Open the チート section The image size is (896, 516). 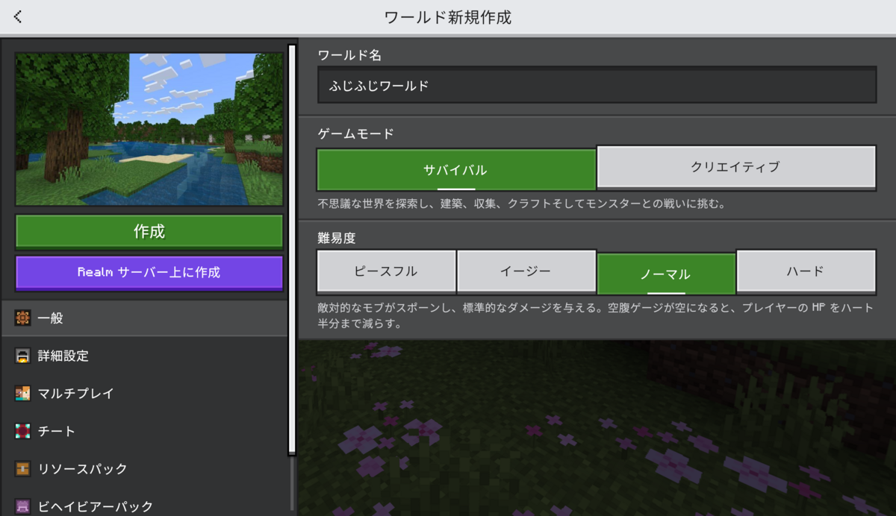coord(144,431)
